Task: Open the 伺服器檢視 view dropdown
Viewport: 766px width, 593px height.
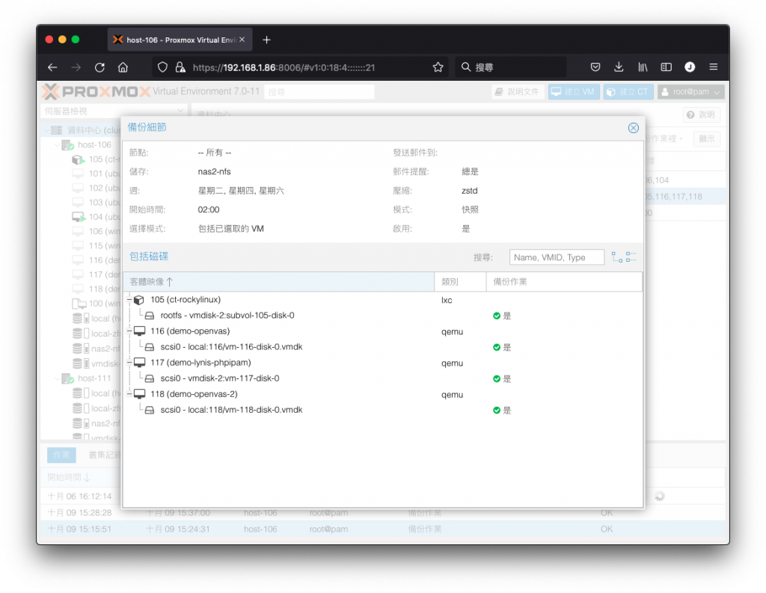Action: pyautogui.click(x=114, y=111)
